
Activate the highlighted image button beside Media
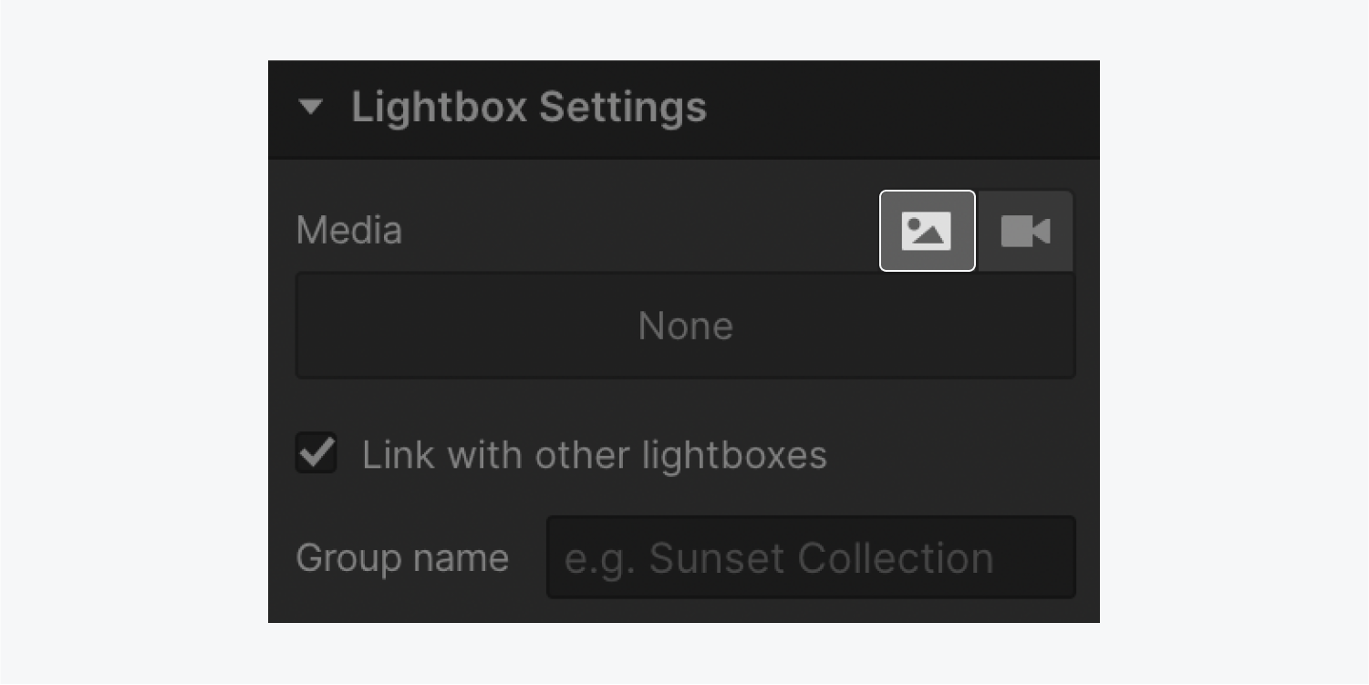point(927,231)
